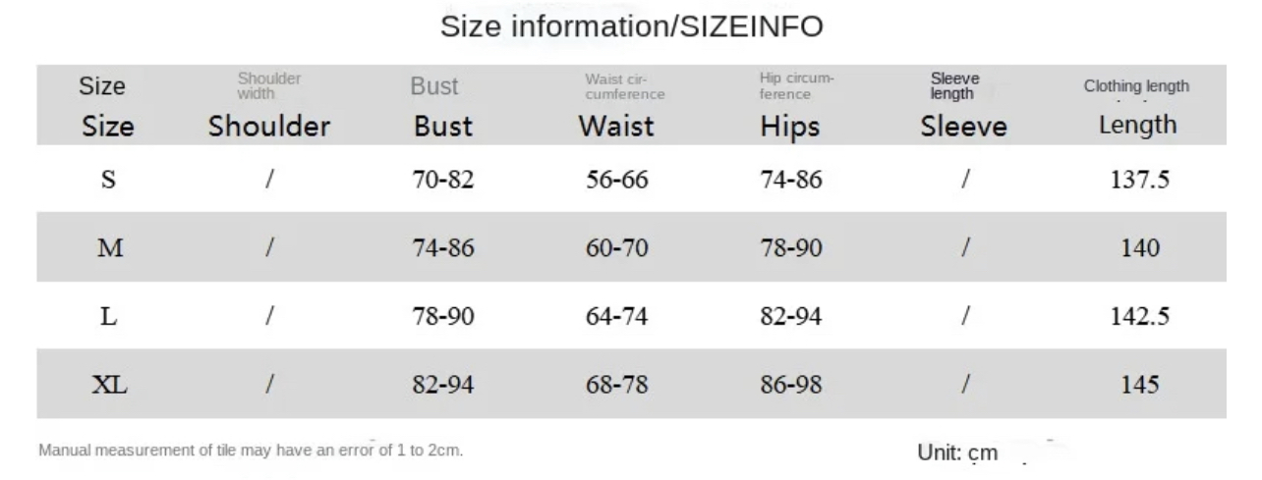Select the L size row label

(x=109, y=317)
